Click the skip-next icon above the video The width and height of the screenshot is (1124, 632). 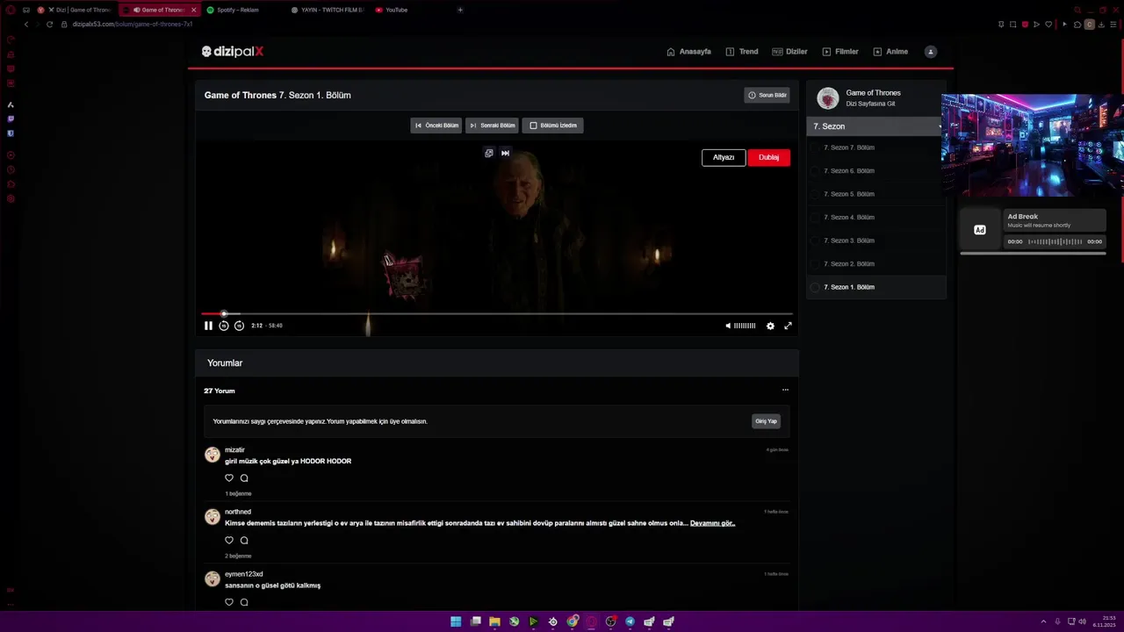(x=505, y=153)
